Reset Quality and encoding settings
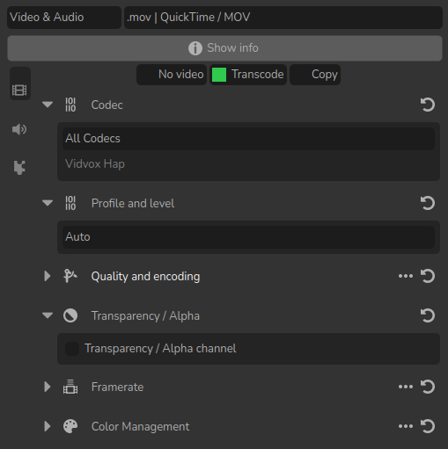The width and height of the screenshot is (448, 449). click(428, 276)
